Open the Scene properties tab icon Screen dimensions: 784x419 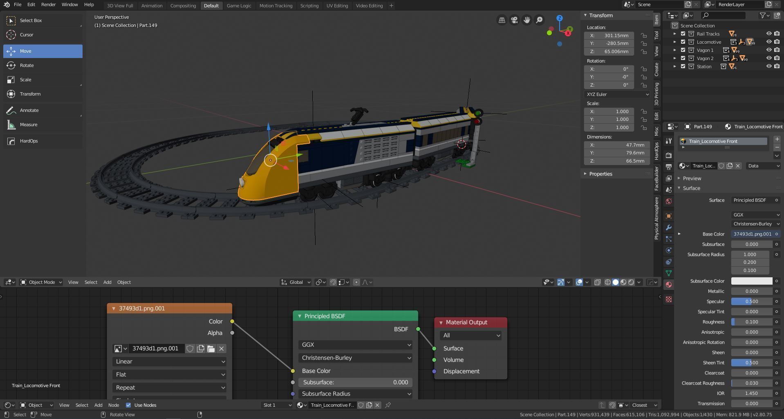[669, 190]
